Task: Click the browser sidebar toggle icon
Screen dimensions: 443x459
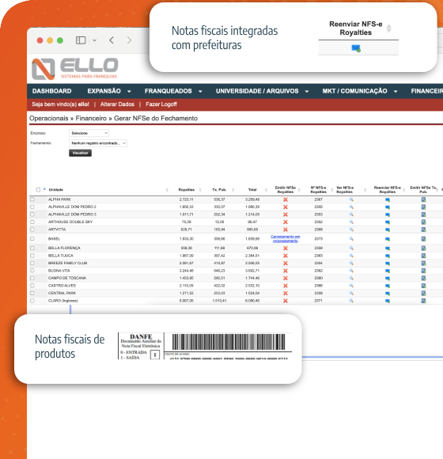Action: pyautogui.click(x=81, y=40)
